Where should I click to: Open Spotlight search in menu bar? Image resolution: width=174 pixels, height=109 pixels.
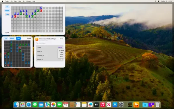pyautogui.click(x=156, y=1)
